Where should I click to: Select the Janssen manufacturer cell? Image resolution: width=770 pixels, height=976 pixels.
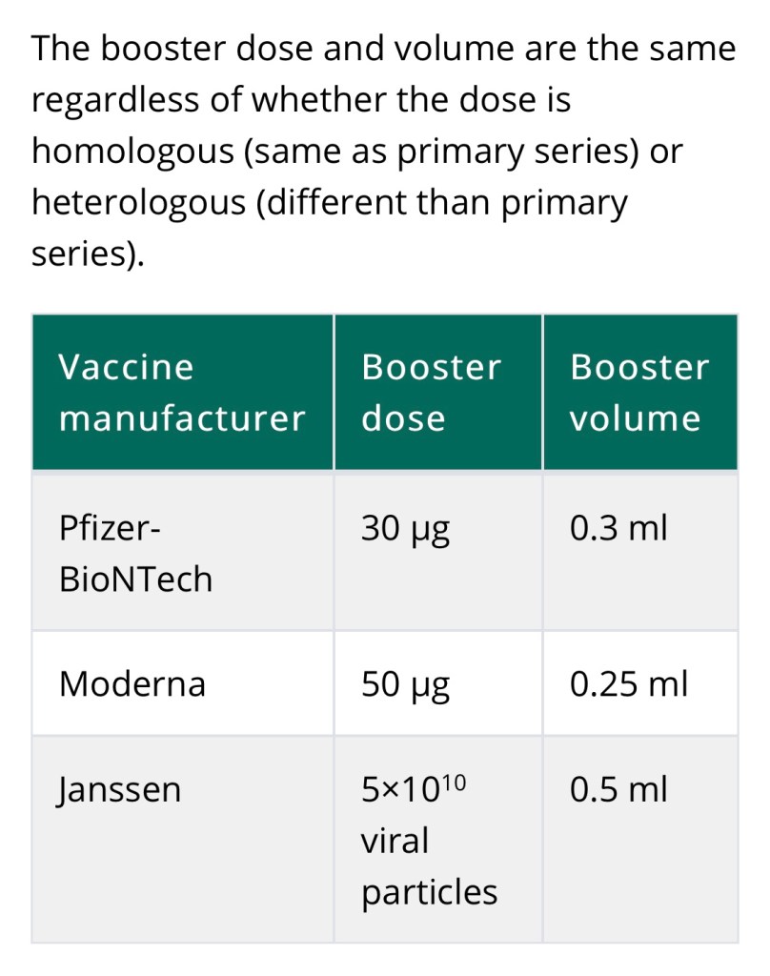(x=119, y=789)
